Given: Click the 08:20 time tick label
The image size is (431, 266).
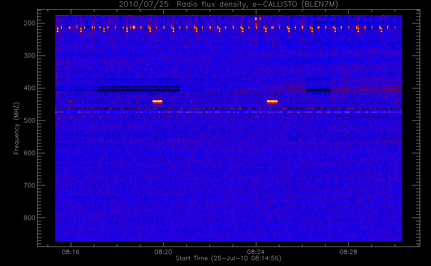Looking at the screenshot, I should pyautogui.click(x=163, y=252).
